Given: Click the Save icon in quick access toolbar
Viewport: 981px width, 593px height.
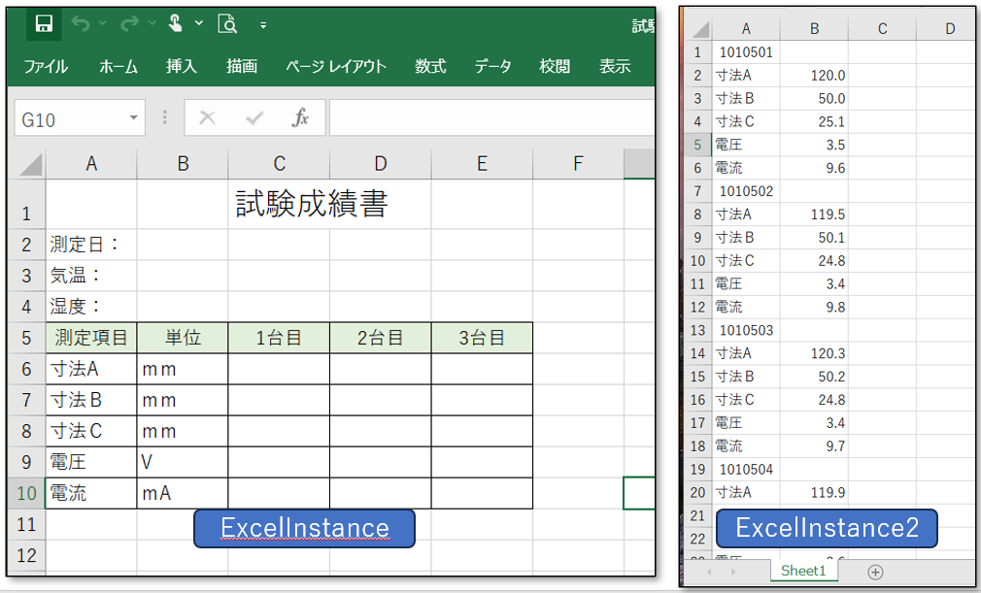Looking at the screenshot, I should pyautogui.click(x=43, y=24).
